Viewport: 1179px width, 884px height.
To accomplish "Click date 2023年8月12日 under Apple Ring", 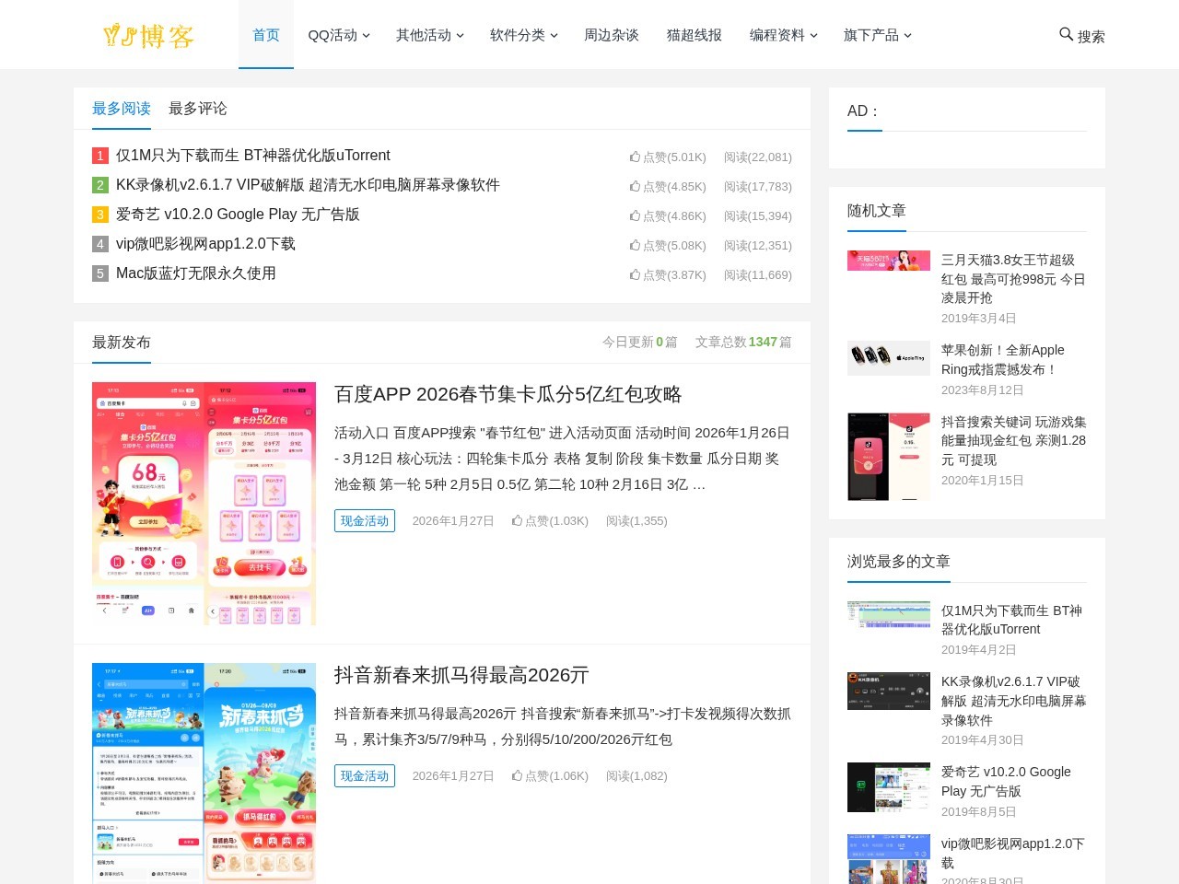I will (983, 390).
